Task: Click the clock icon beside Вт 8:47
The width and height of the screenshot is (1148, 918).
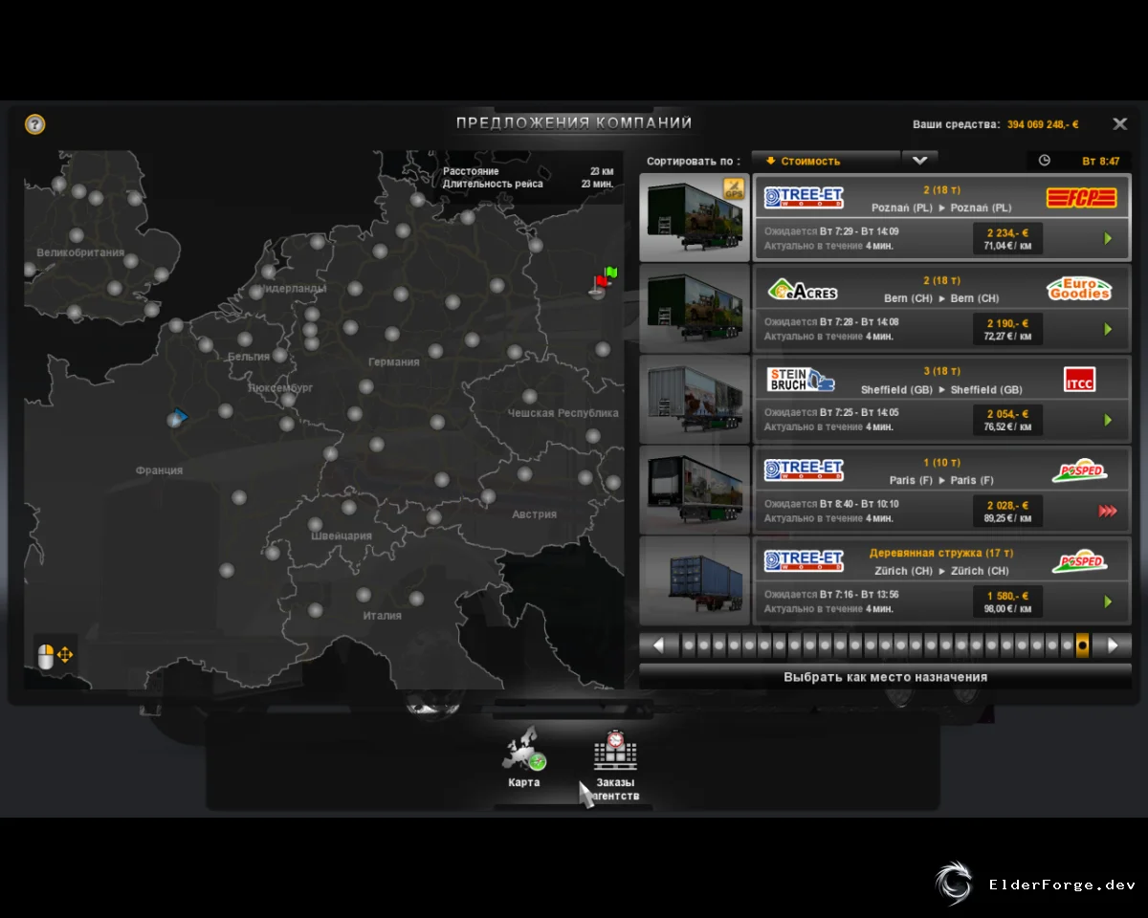Action: 1045,161
